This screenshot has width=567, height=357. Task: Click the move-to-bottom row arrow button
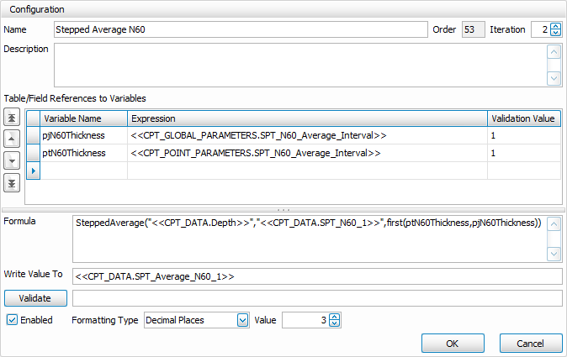point(12,182)
